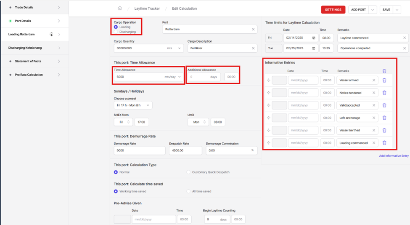Delete the Notice tendered entry

[384, 93]
